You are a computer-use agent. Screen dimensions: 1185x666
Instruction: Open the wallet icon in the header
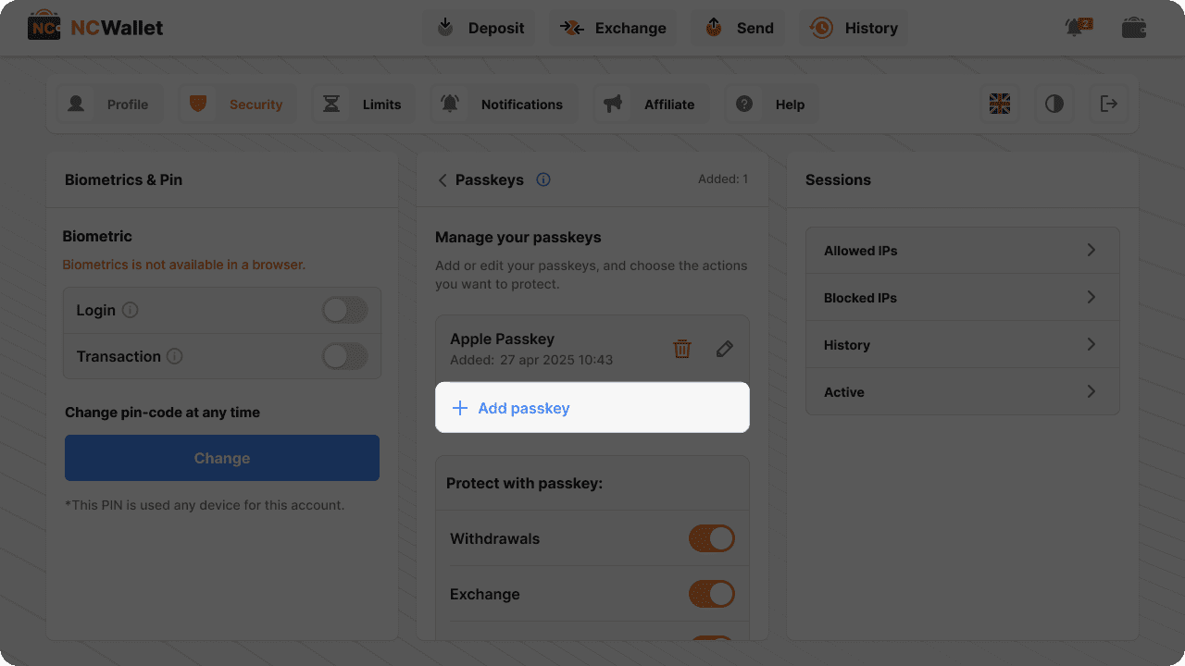[x=1134, y=28]
